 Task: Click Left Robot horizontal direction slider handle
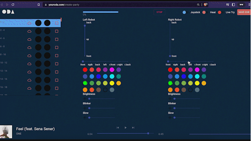83,62
